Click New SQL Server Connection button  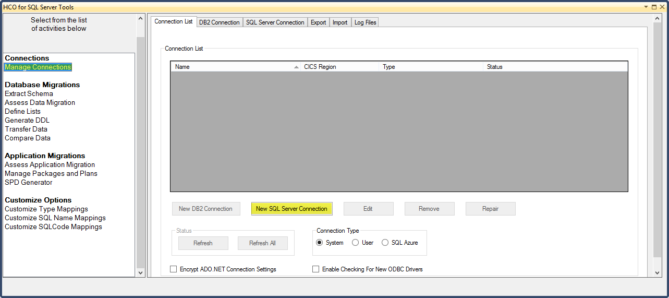[291, 209]
